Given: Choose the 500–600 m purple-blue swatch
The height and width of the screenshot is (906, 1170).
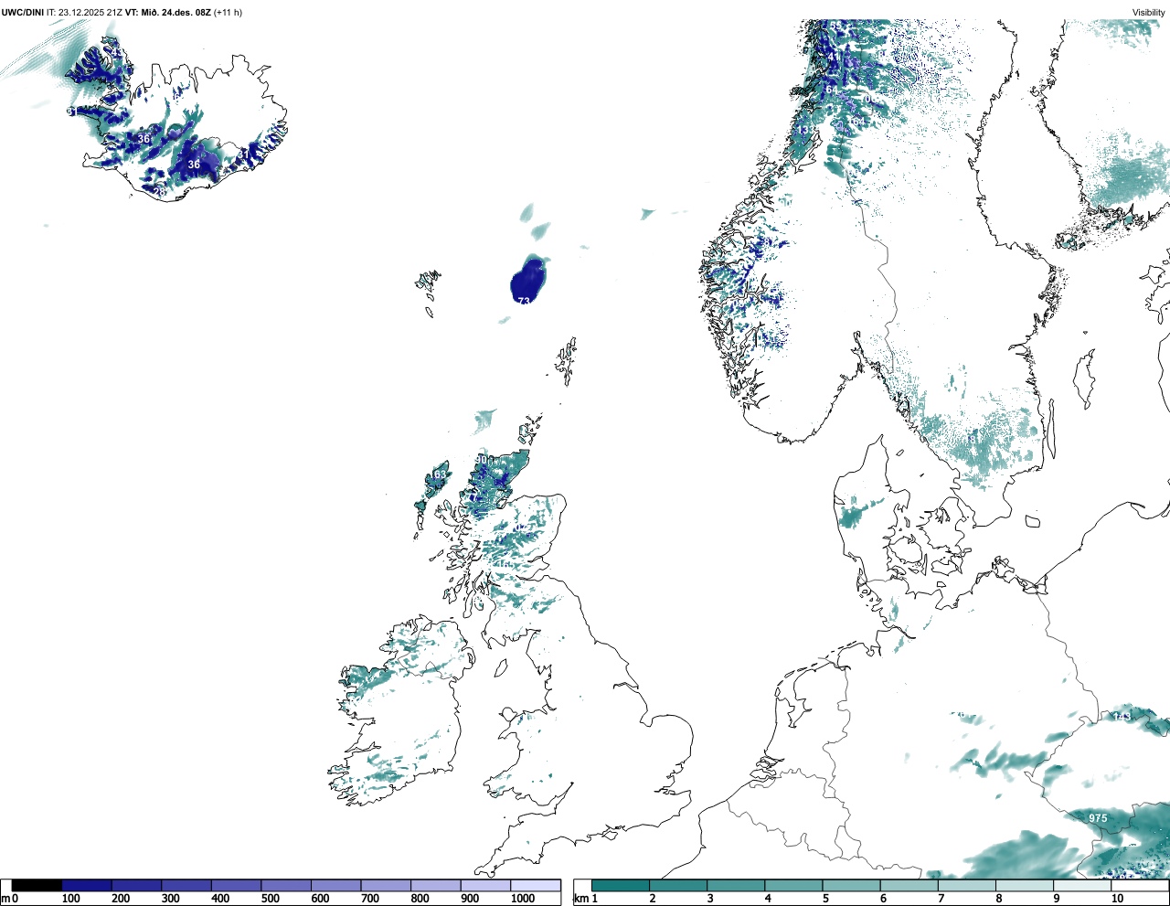Looking at the screenshot, I should point(286,885).
